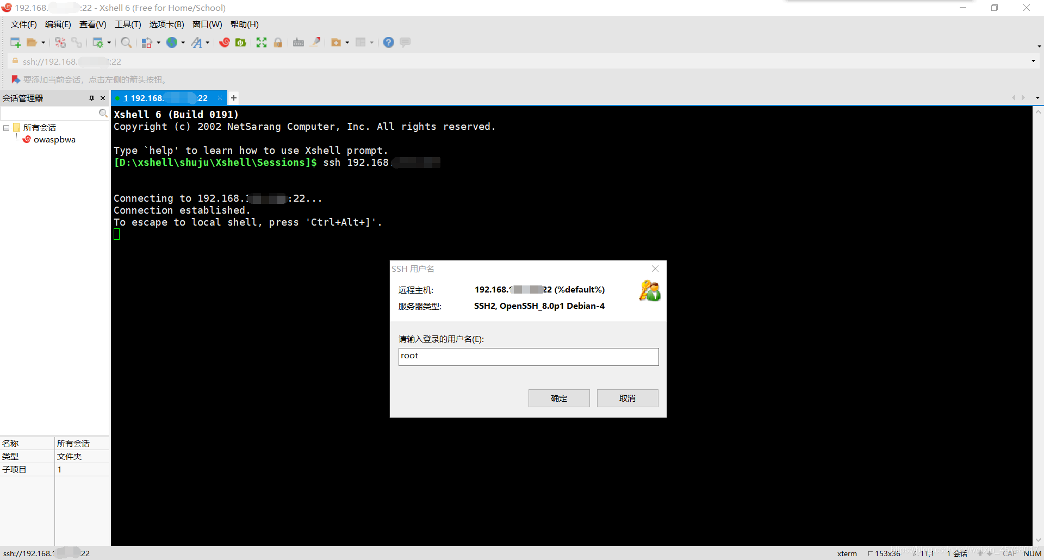Open the 文件(F) menu
The width and height of the screenshot is (1044, 560).
tap(24, 24)
